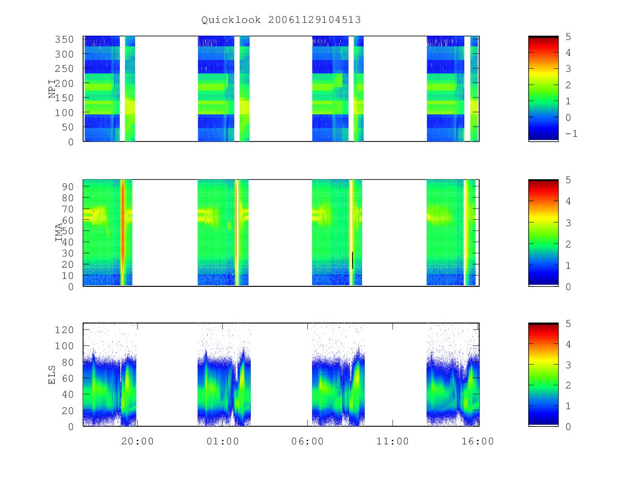Click the -1 label on NPI colorbar
Viewport: 639px width, 479px height.
[571, 134]
